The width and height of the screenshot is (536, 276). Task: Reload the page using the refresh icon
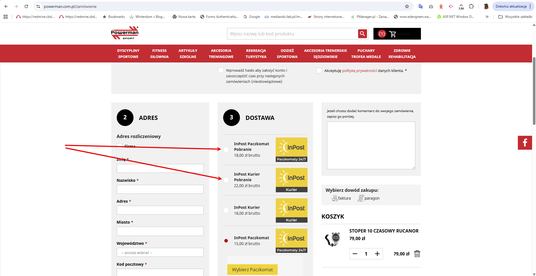[x=26, y=6]
